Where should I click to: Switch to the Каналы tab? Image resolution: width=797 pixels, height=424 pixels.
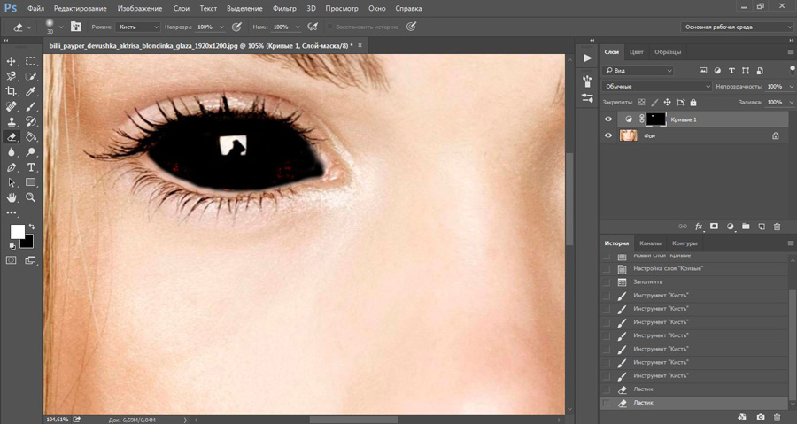pyautogui.click(x=650, y=243)
